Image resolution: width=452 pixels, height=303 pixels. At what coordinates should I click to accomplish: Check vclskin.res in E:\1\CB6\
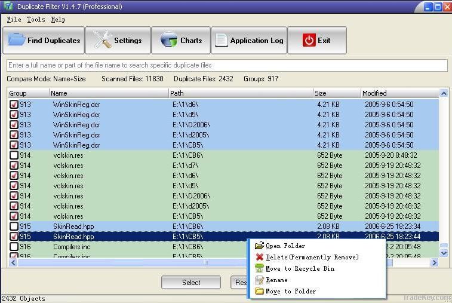tap(14, 155)
